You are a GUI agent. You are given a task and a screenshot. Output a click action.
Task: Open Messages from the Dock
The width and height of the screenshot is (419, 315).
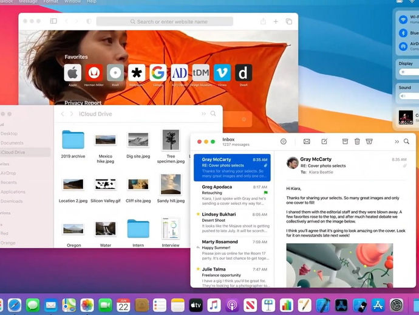coord(33,305)
